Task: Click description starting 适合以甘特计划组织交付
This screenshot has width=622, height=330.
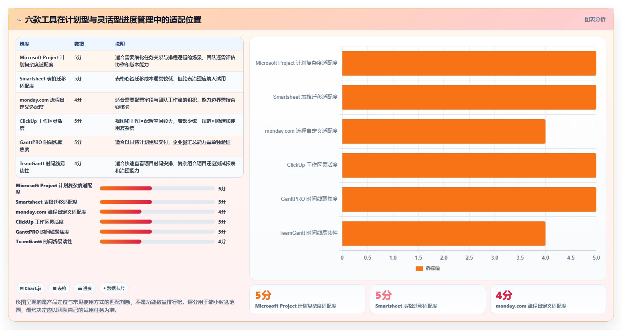Action: coord(173,142)
